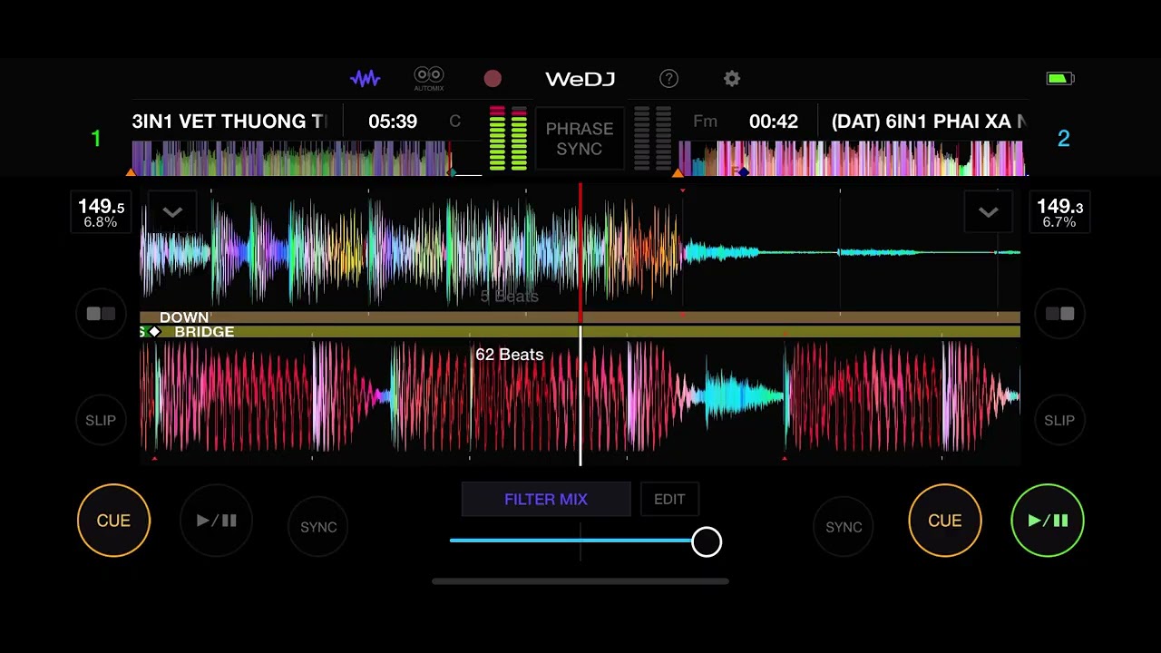This screenshot has height=653, width=1161.
Task: Tap the 62 Beats counter
Action: tap(510, 355)
